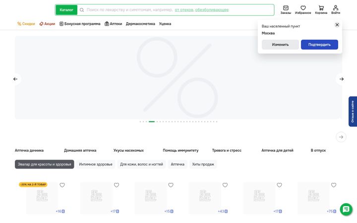
Task: Select the Аптечка tab
Action: coord(178,165)
